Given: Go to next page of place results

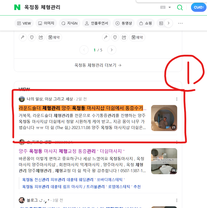Looking at the screenshot, I should pos(112,50).
